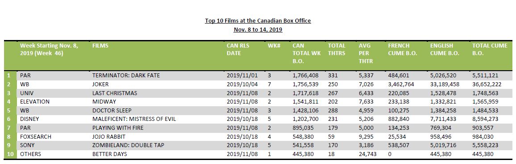Click MALEFICENT: MISTRESS OF EVIL cell
516x164 pixels.
[x=134, y=120]
